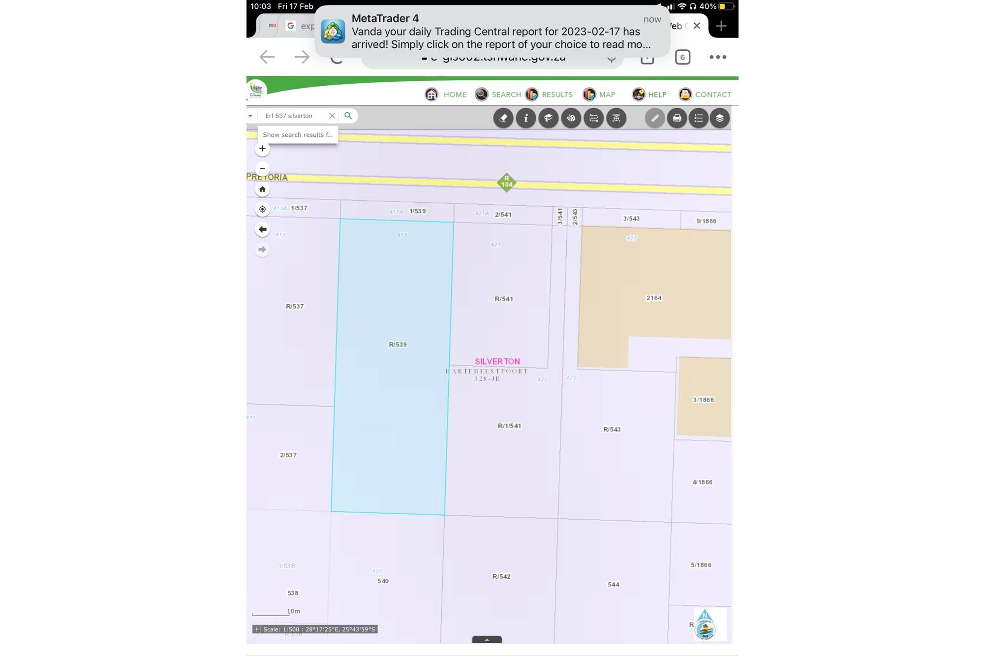This screenshot has width=984, height=656.
Task: Select the eraser clear tool
Action: (503, 118)
